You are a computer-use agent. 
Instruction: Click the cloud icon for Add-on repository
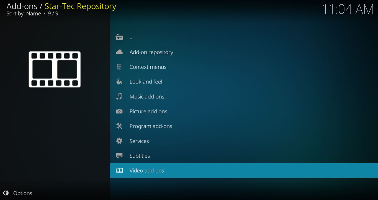[x=119, y=52]
